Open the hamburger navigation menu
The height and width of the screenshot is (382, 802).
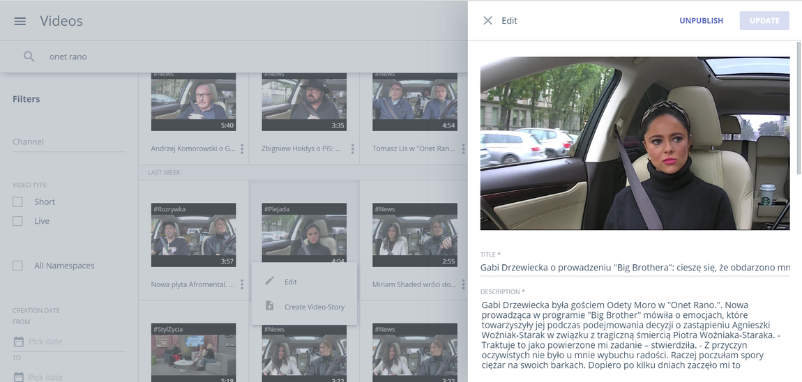tap(20, 21)
